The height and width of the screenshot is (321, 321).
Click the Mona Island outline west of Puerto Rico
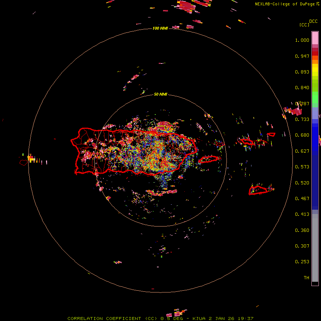[x=24, y=163]
